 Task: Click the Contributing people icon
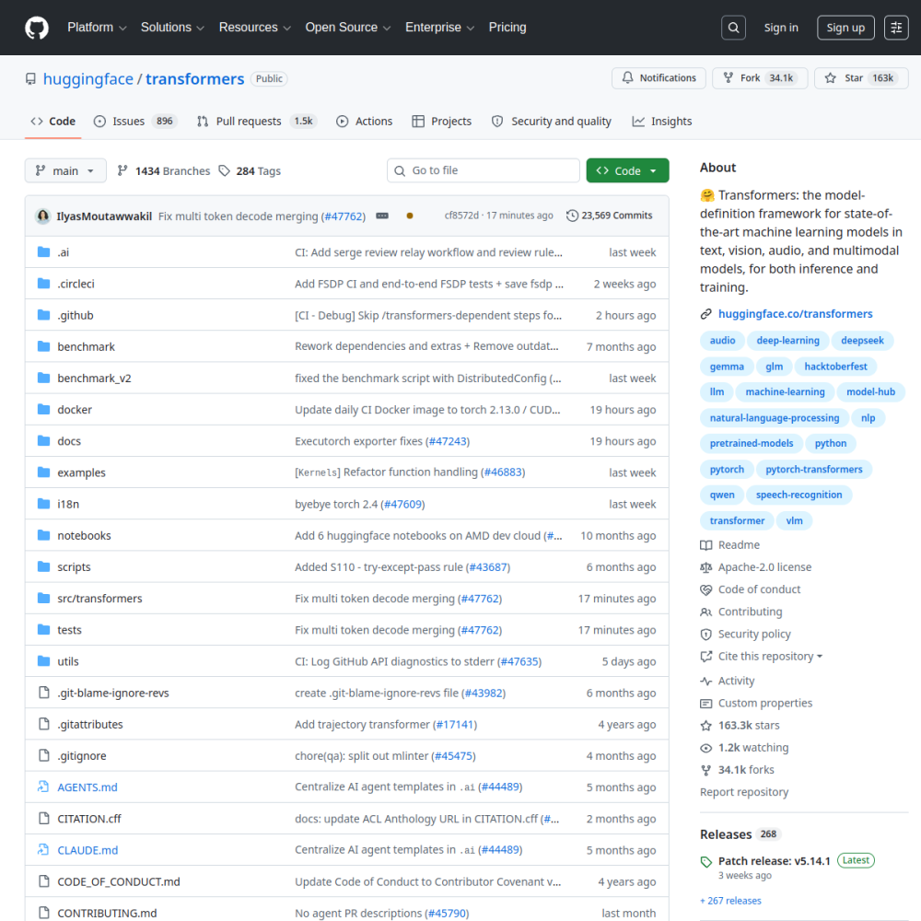(x=706, y=612)
